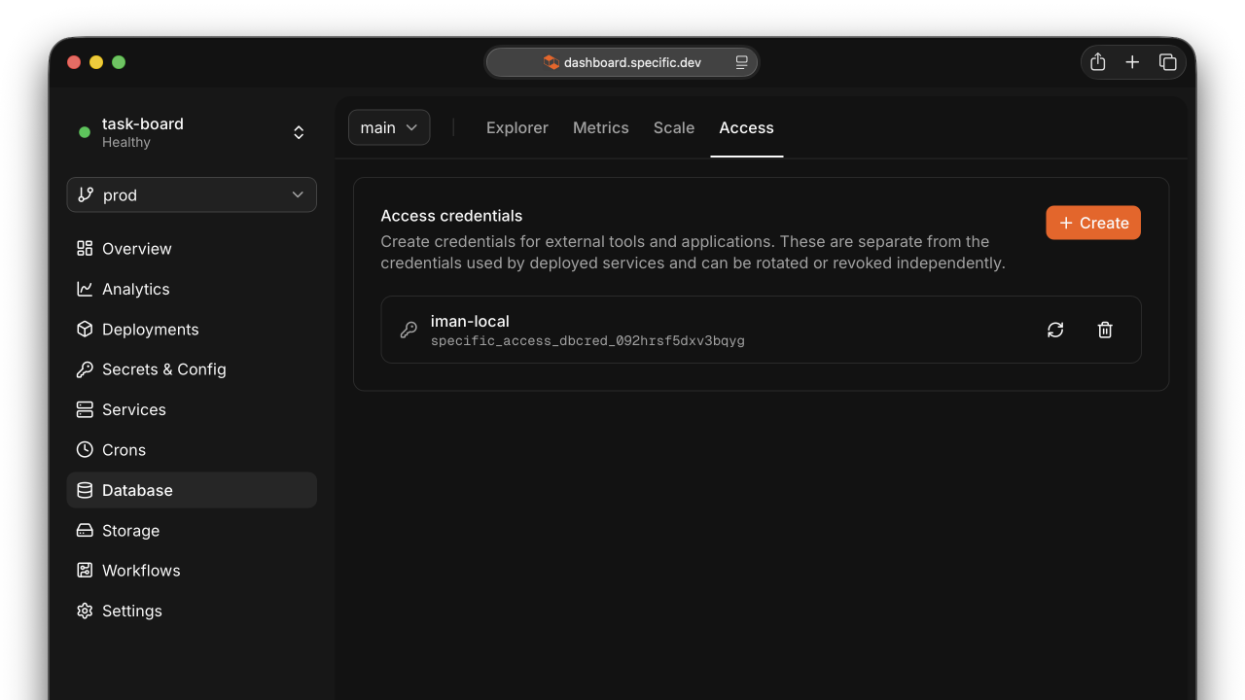Open a new browser tab with plus

1132,62
